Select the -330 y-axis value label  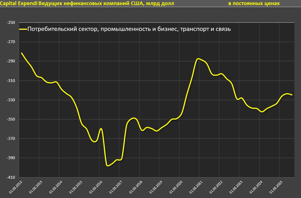point(11,100)
